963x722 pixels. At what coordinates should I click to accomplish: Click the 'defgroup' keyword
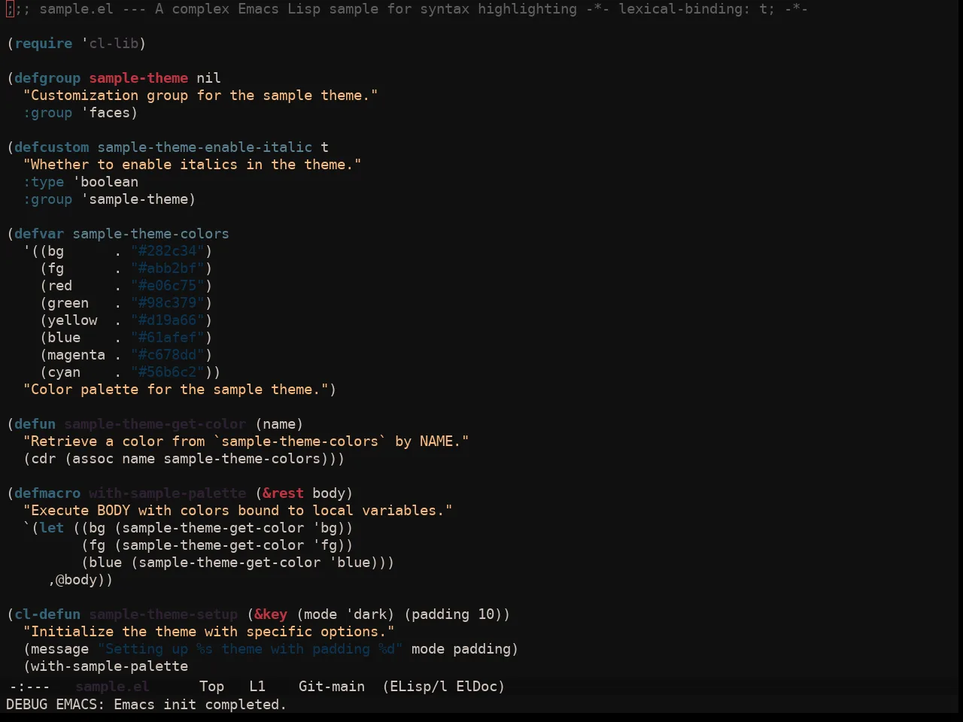(x=47, y=78)
